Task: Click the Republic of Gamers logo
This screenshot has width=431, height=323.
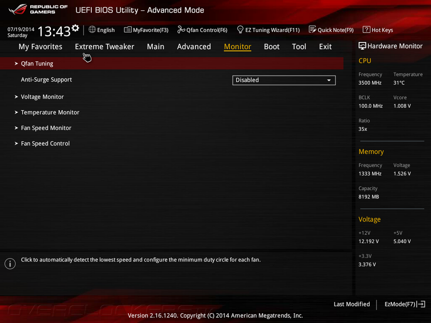Action: (x=38, y=9)
